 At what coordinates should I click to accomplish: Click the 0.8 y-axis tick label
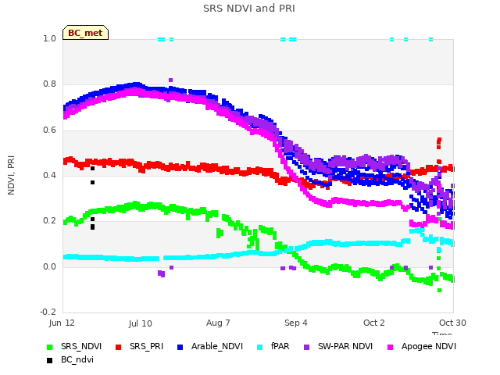tap(49, 84)
